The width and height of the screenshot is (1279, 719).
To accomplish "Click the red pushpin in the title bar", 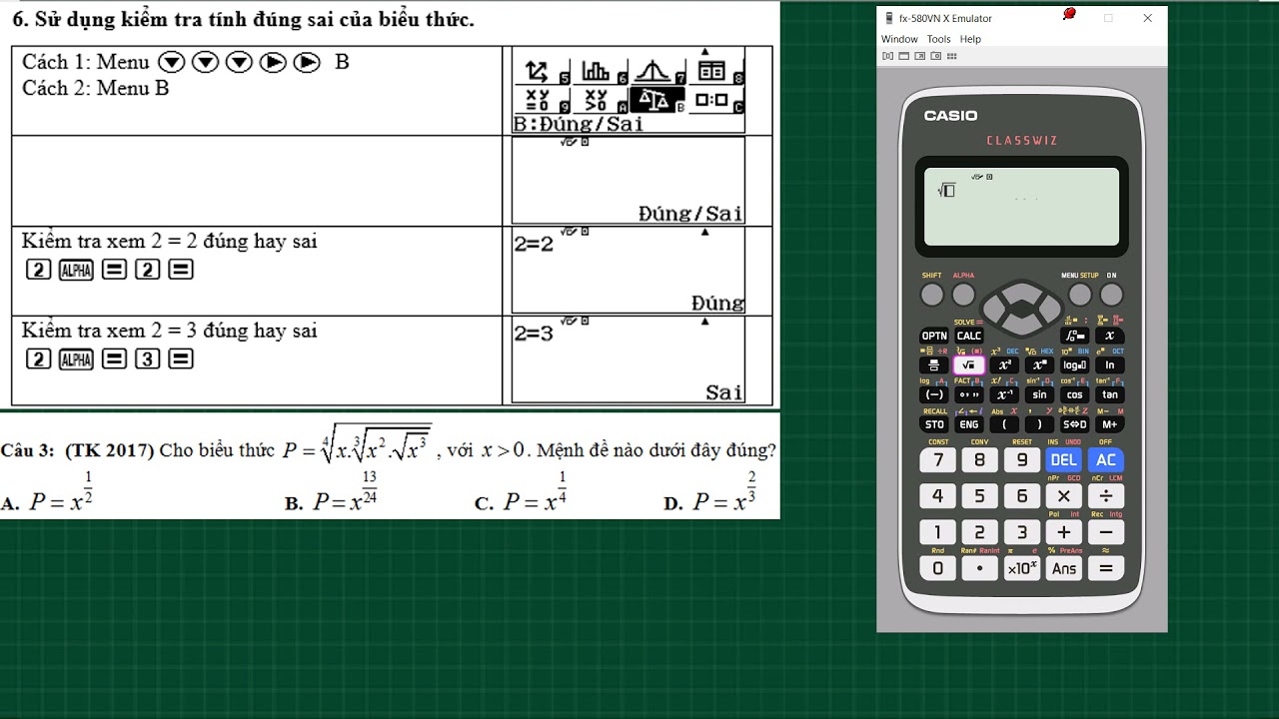I will click(x=1069, y=14).
